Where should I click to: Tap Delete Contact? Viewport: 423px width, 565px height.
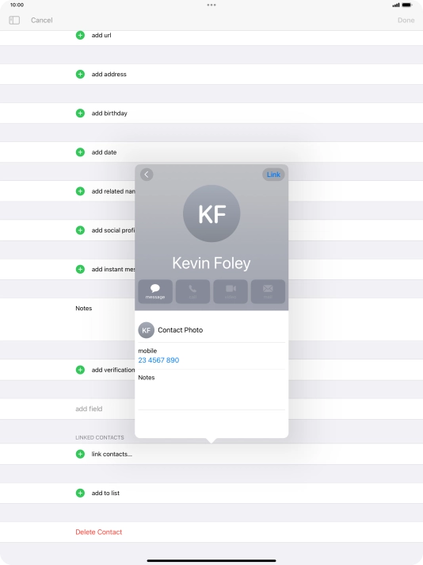coord(98,532)
